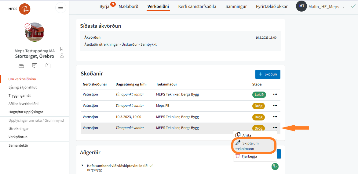The width and height of the screenshot is (358, 174).
Task: Open the three-dot menu for the 10.3.2023 row
Action: point(275,117)
